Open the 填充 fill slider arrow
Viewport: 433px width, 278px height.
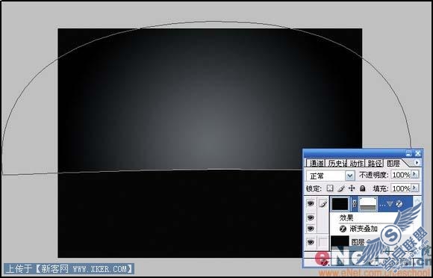click(415, 188)
